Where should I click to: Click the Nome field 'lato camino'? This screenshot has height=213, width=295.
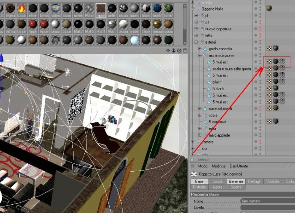pyautogui.click(x=268, y=201)
